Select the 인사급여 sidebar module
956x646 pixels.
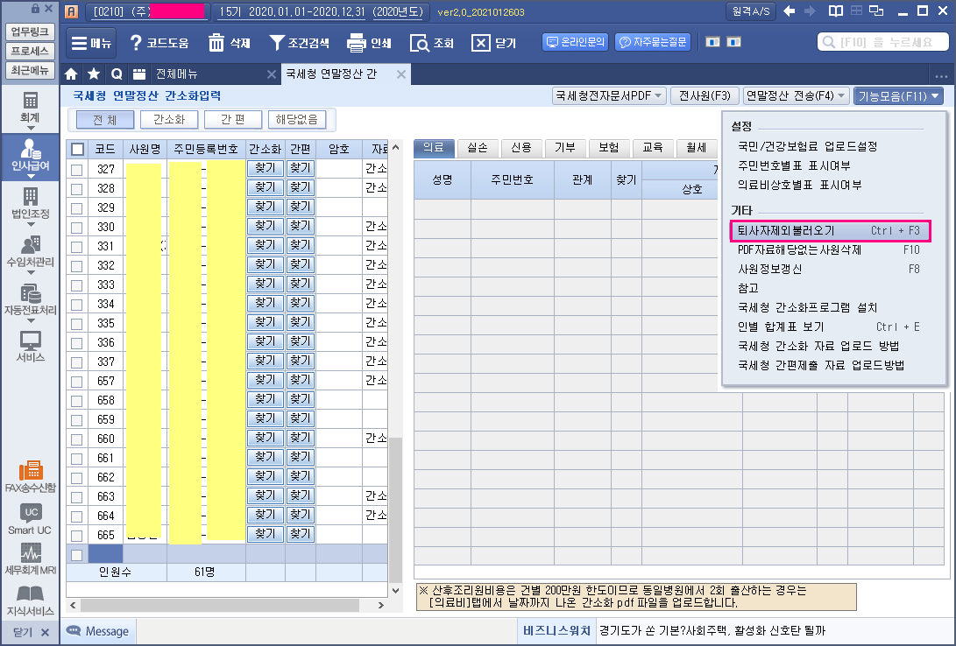(x=30, y=155)
